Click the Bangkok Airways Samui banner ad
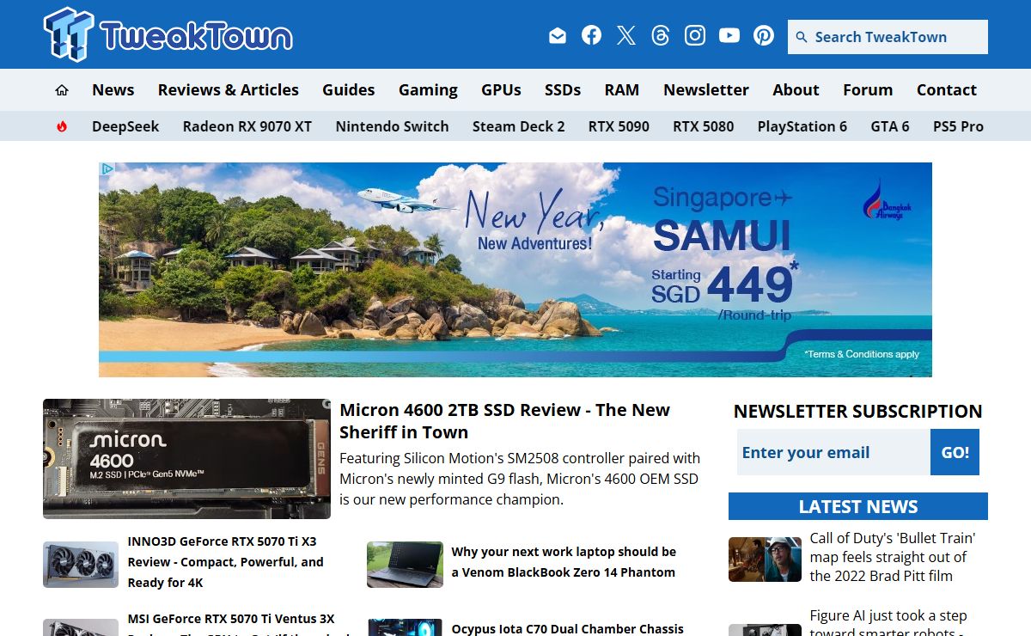Image resolution: width=1031 pixels, height=636 pixels. [x=515, y=270]
